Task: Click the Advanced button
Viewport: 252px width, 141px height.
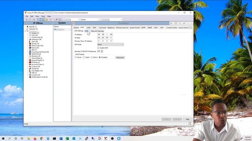Action: tap(120, 58)
